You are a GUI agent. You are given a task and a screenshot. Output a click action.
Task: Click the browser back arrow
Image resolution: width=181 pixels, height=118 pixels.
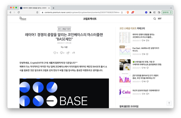pos(10,12)
